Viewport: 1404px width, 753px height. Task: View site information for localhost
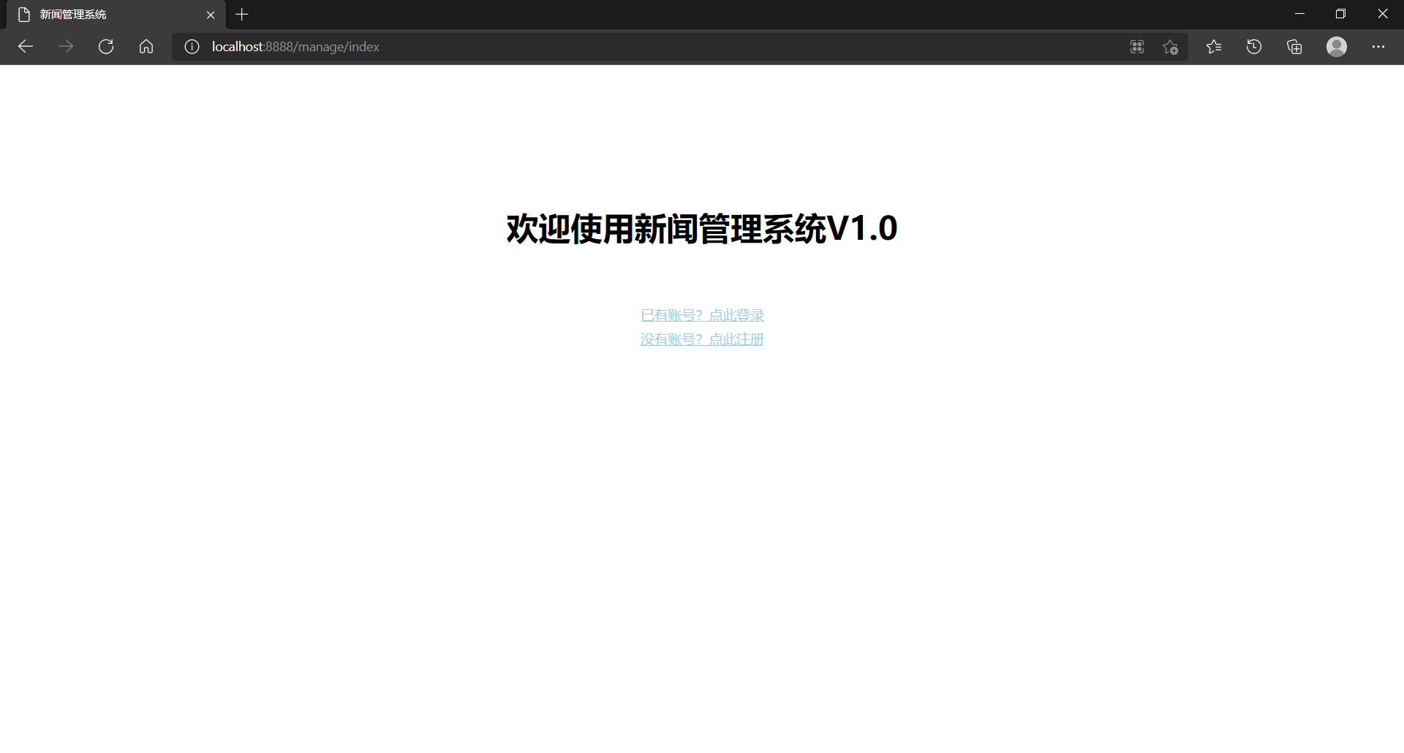[192, 46]
